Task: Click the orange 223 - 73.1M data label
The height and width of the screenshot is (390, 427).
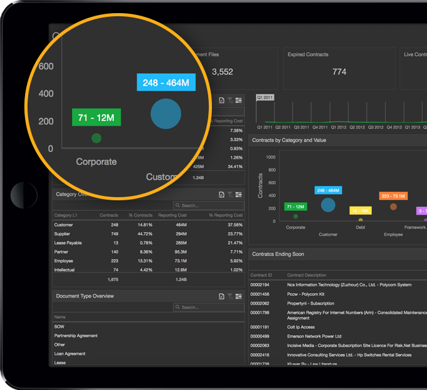Action: 393,196
